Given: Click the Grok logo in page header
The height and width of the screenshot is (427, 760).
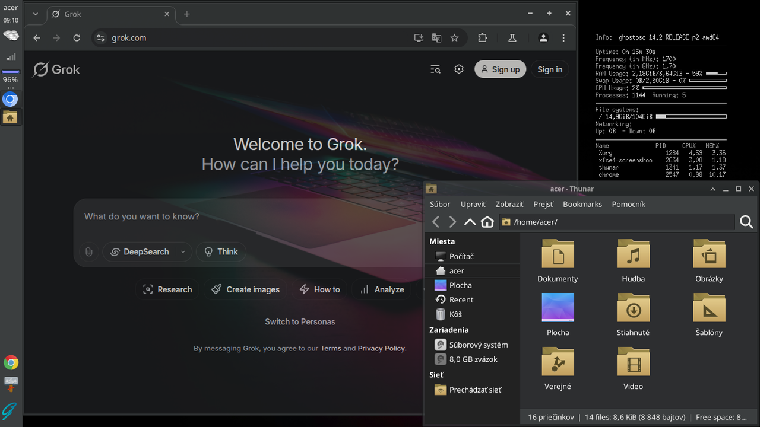Looking at the screenshot, I should 56,69.
